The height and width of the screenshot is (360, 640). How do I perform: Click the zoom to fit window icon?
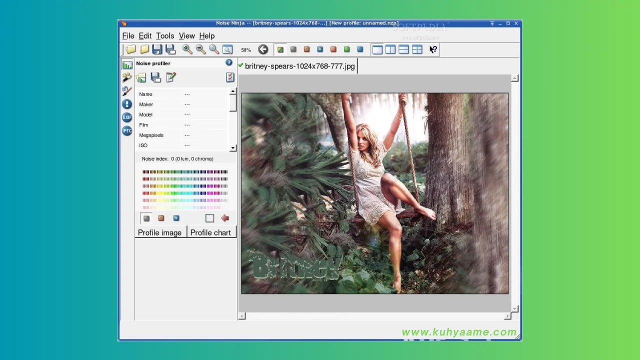[227, 49]
